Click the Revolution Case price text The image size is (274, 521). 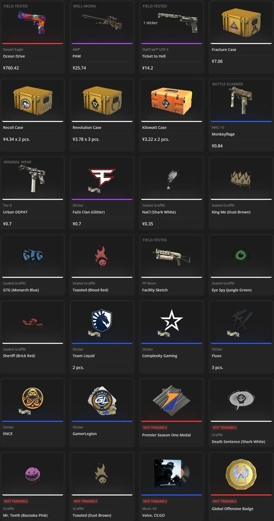(86, 139)
